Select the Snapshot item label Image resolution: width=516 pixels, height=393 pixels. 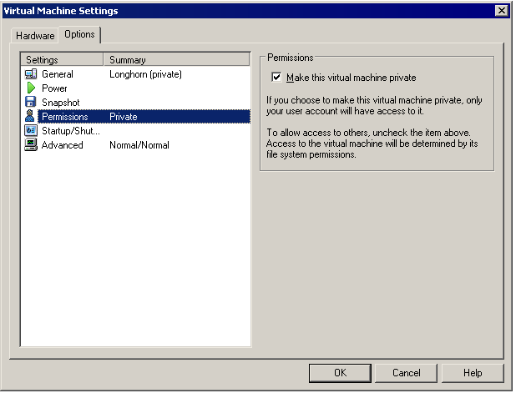click(x=60, y=103)
